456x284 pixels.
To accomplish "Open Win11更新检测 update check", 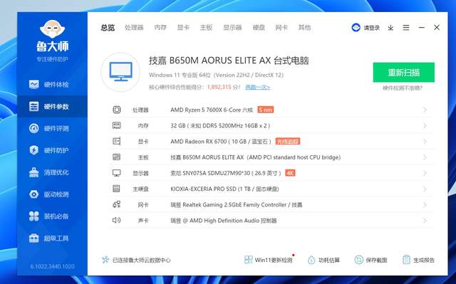I will 268,260.
